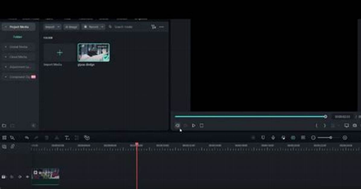Select the quick select cursor tool
The image size is (361, 189).
click(x=12, y=138)
